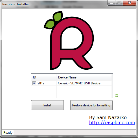Screen dimensions: 138x138
Task: Click the Device Name column header
Action: [84, 77]
